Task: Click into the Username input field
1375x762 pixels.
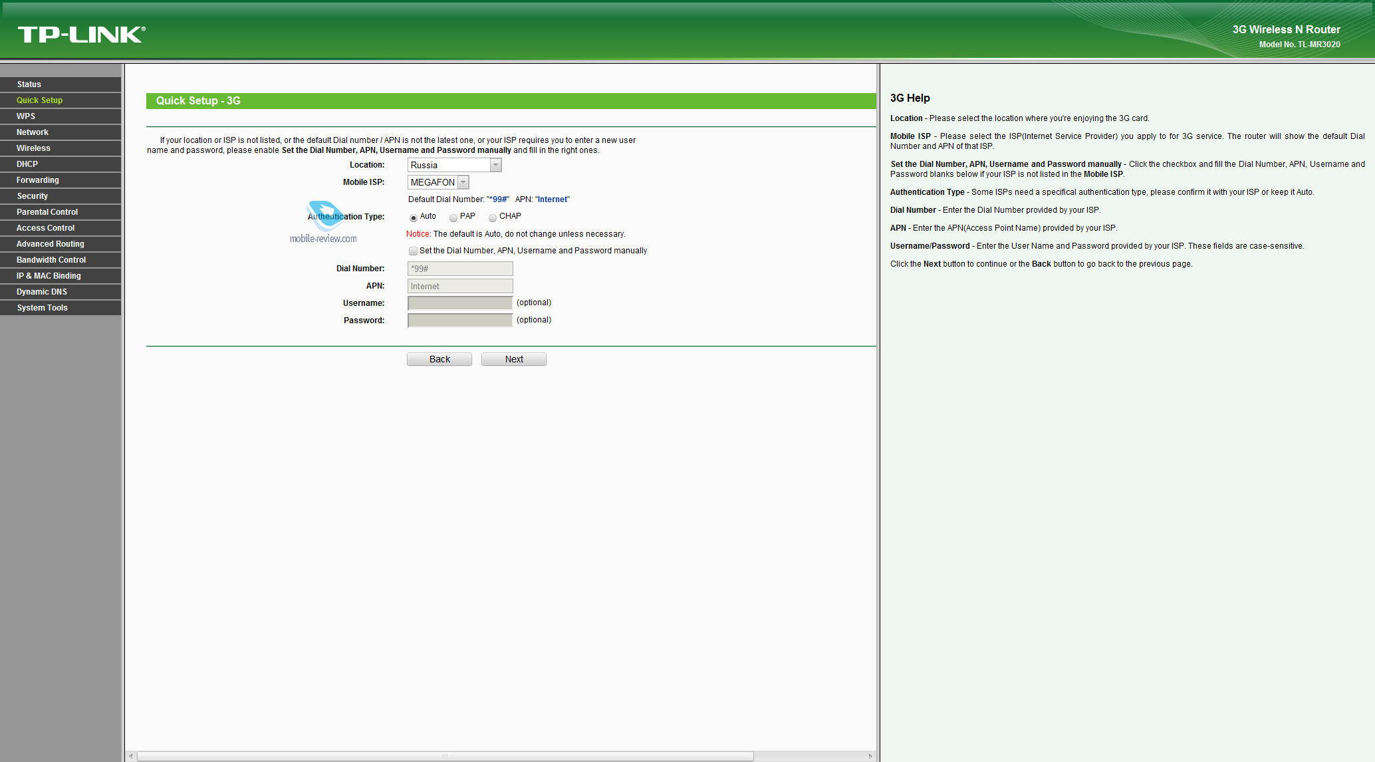Action: (460, 303)
